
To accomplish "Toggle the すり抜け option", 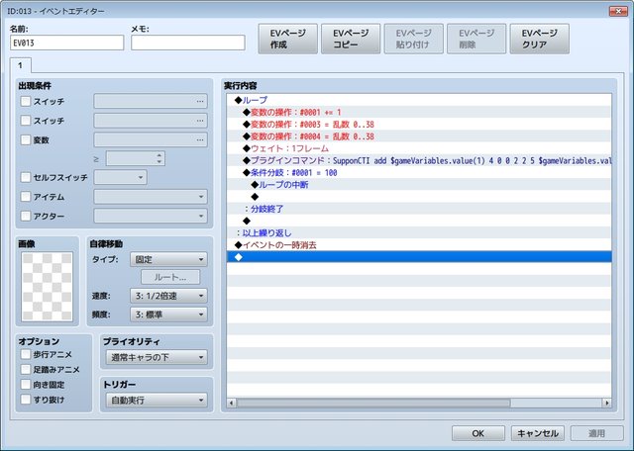I will point(26,400).
